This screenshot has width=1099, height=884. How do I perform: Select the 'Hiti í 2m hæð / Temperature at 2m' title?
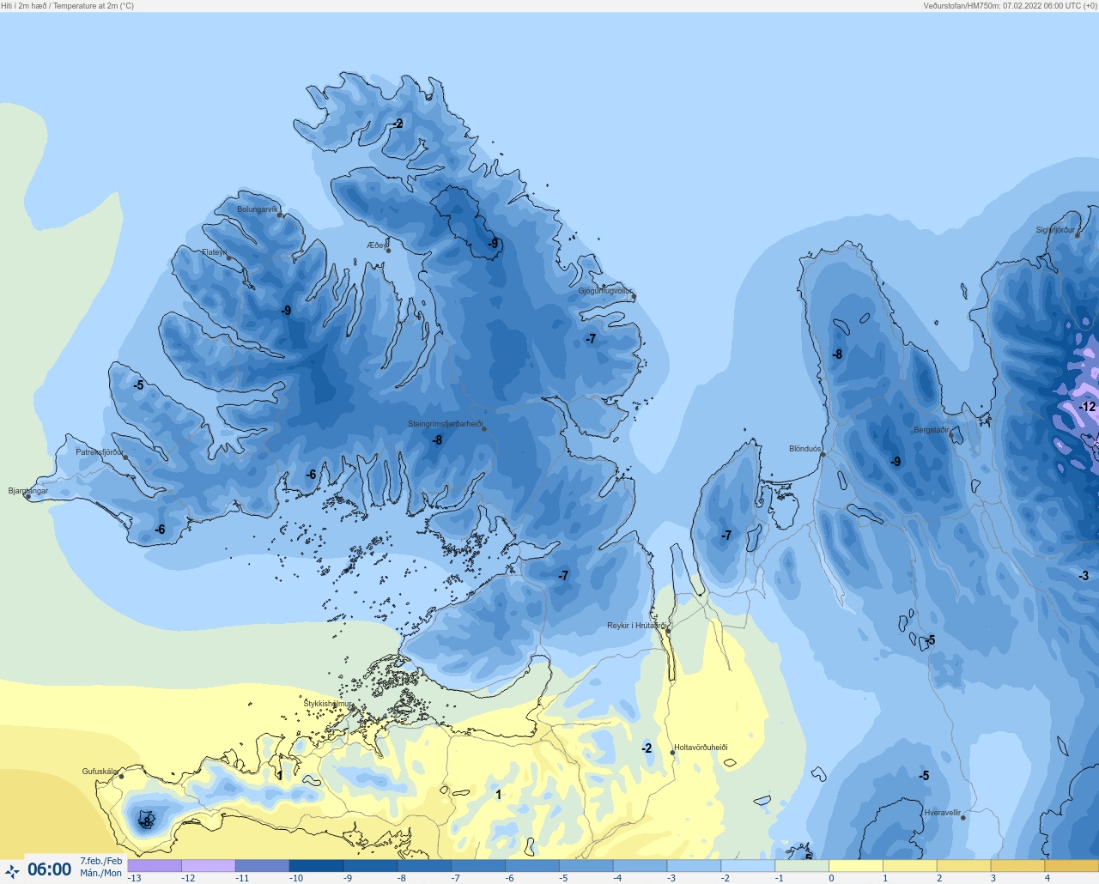pos(68,5)
